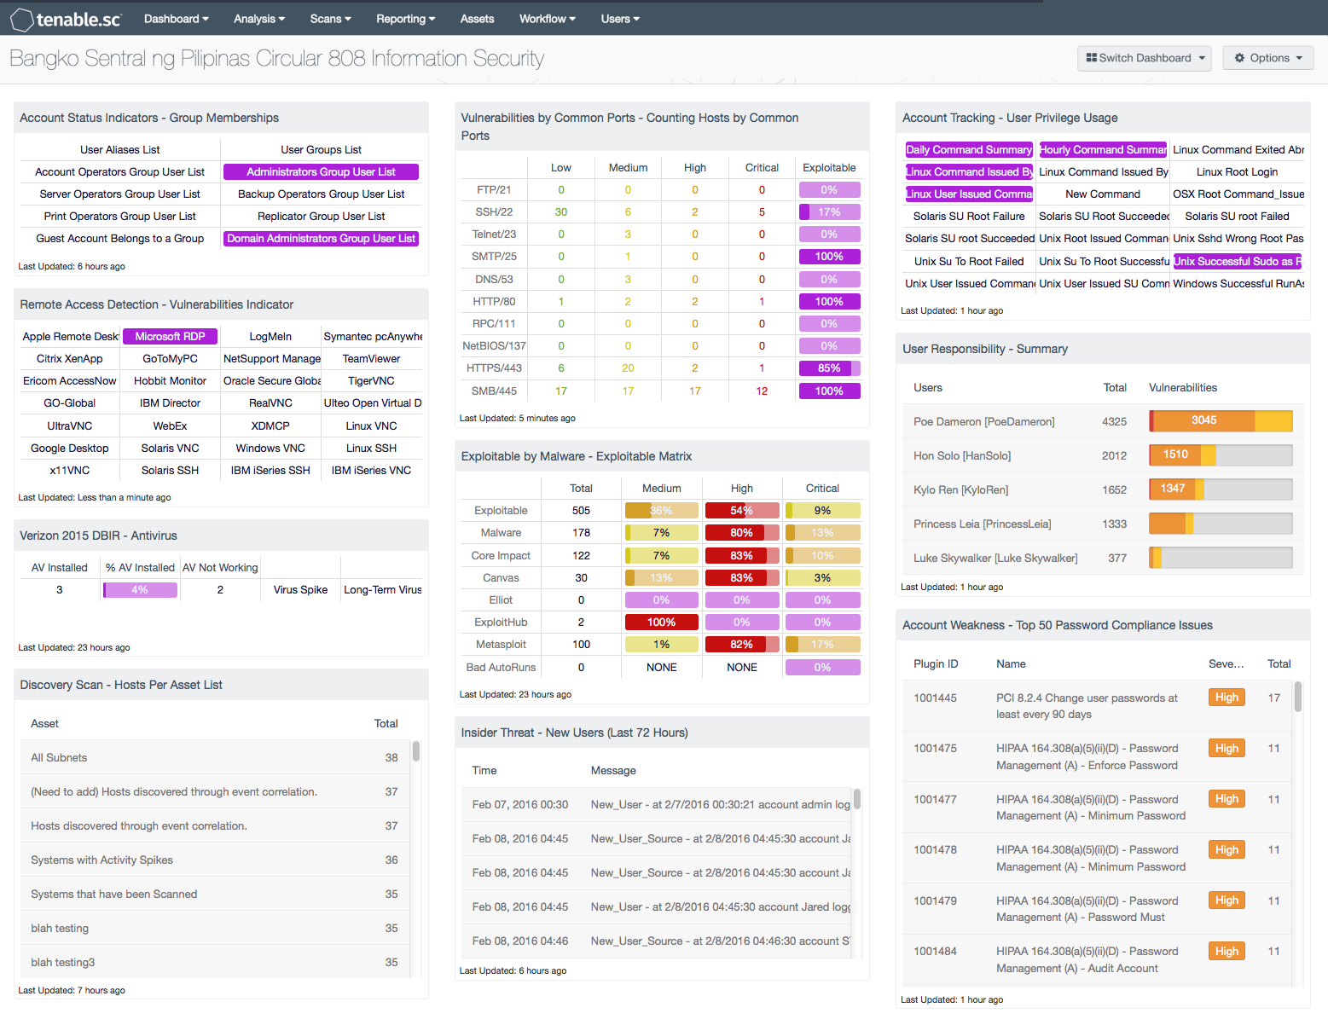Select Administrators Group User List indicator
Image resolution: width=1328 pixels, height=1025 pixels.
point(321,171)
